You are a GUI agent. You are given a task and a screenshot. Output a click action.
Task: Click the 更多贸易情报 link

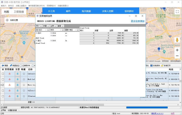point(138,21)
